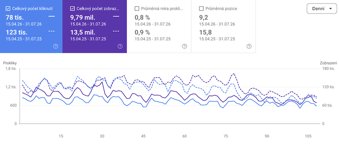Screen dimensions: 339x148
Task: Enable the Průměrná pozice checkbox
Action: click(x=201, y=9)
